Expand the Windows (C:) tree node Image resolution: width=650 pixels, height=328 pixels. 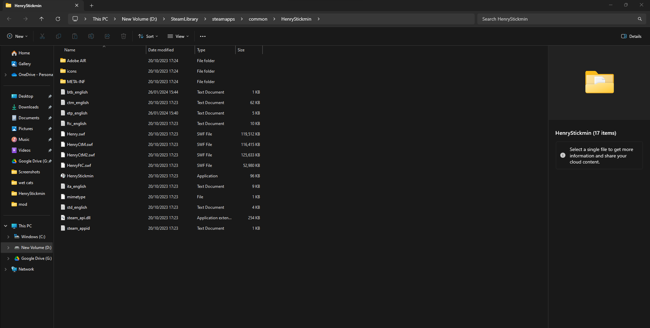8,237
